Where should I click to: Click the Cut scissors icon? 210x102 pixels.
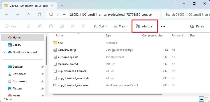pyautogui.click(x=29, y=26)
